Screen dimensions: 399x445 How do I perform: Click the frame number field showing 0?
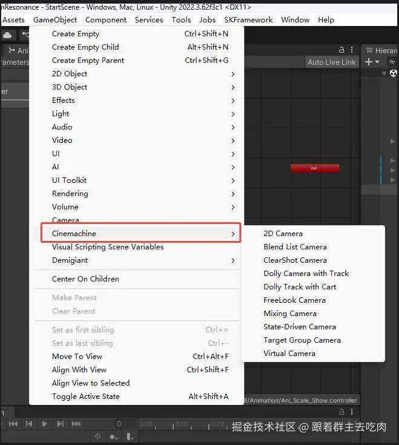click(125, 424)
